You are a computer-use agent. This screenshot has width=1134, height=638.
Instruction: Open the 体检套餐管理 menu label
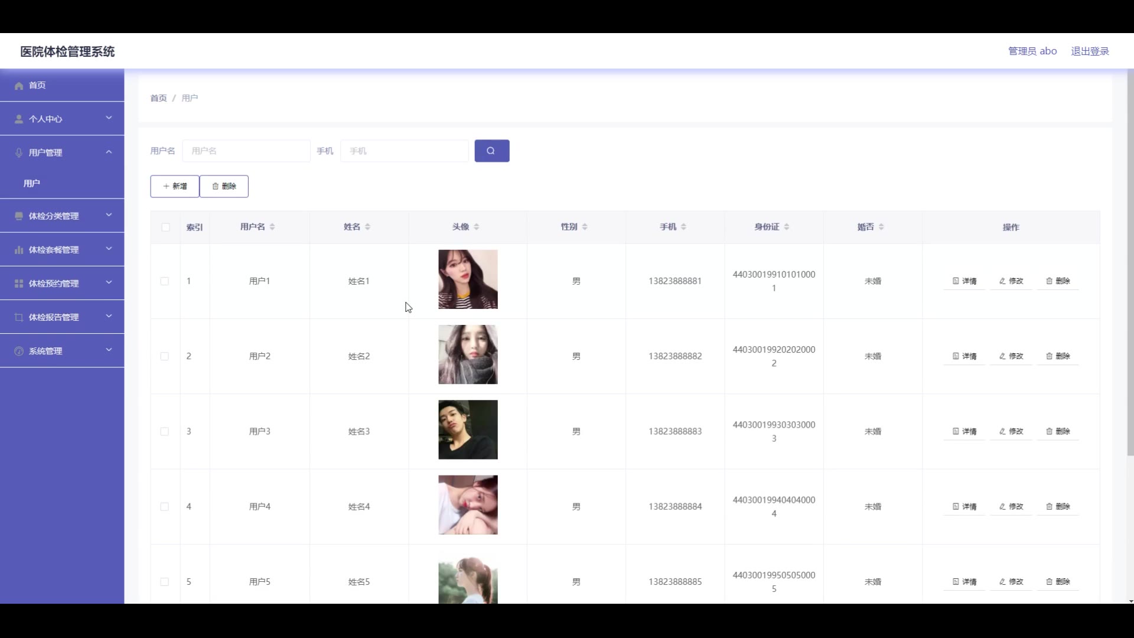coord(54,250)
